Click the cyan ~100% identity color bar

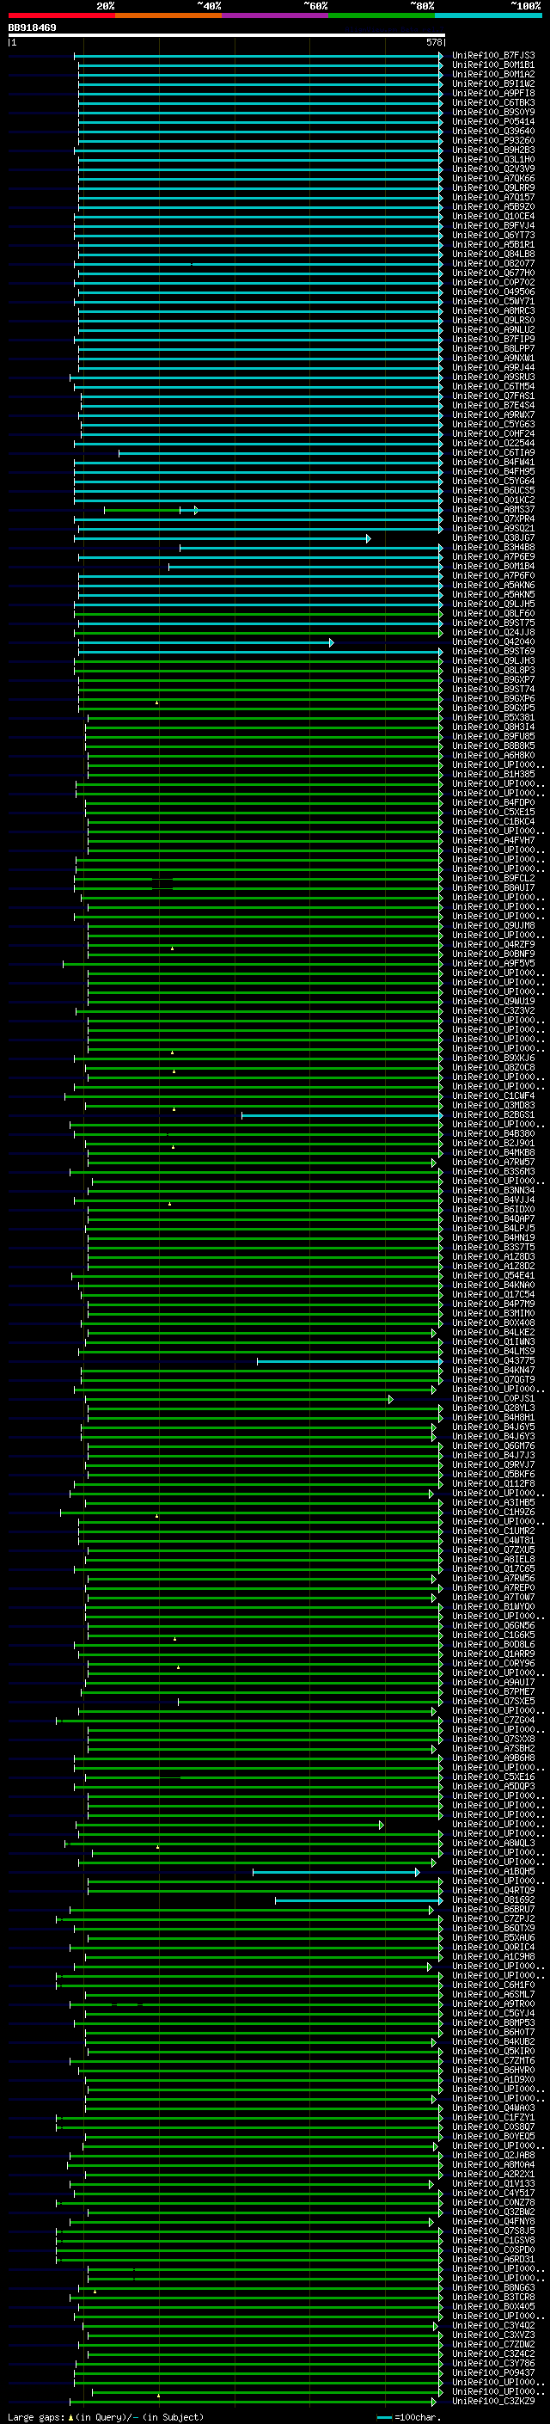click(488, 15)
